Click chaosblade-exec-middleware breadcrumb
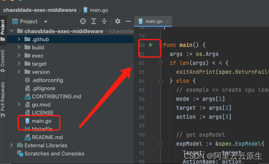This screenshot has width=269, height=164. 40,10
